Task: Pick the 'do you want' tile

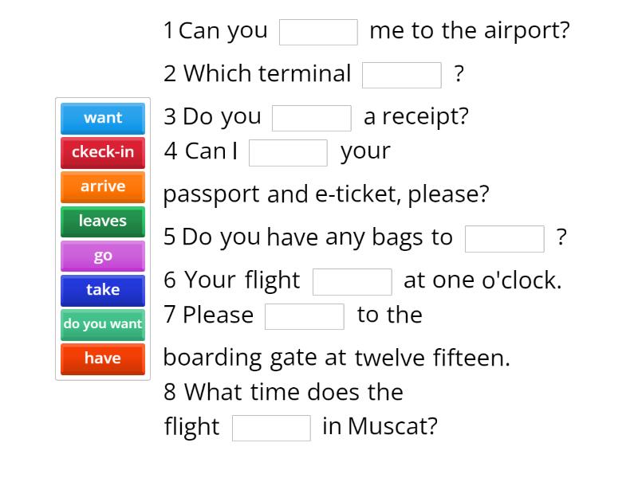Action: click(x=103, y=325)
